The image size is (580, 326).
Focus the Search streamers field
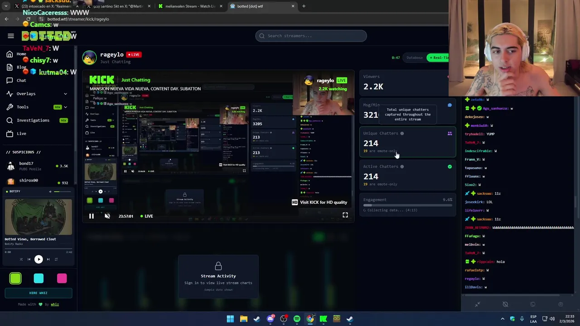click(311, 36)
